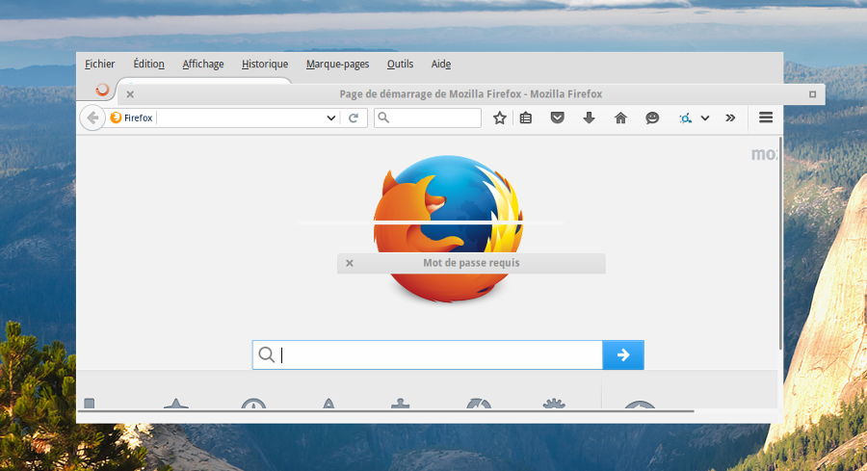Open the Outils menu
The image size is (867, 471).
coord(400,65)
